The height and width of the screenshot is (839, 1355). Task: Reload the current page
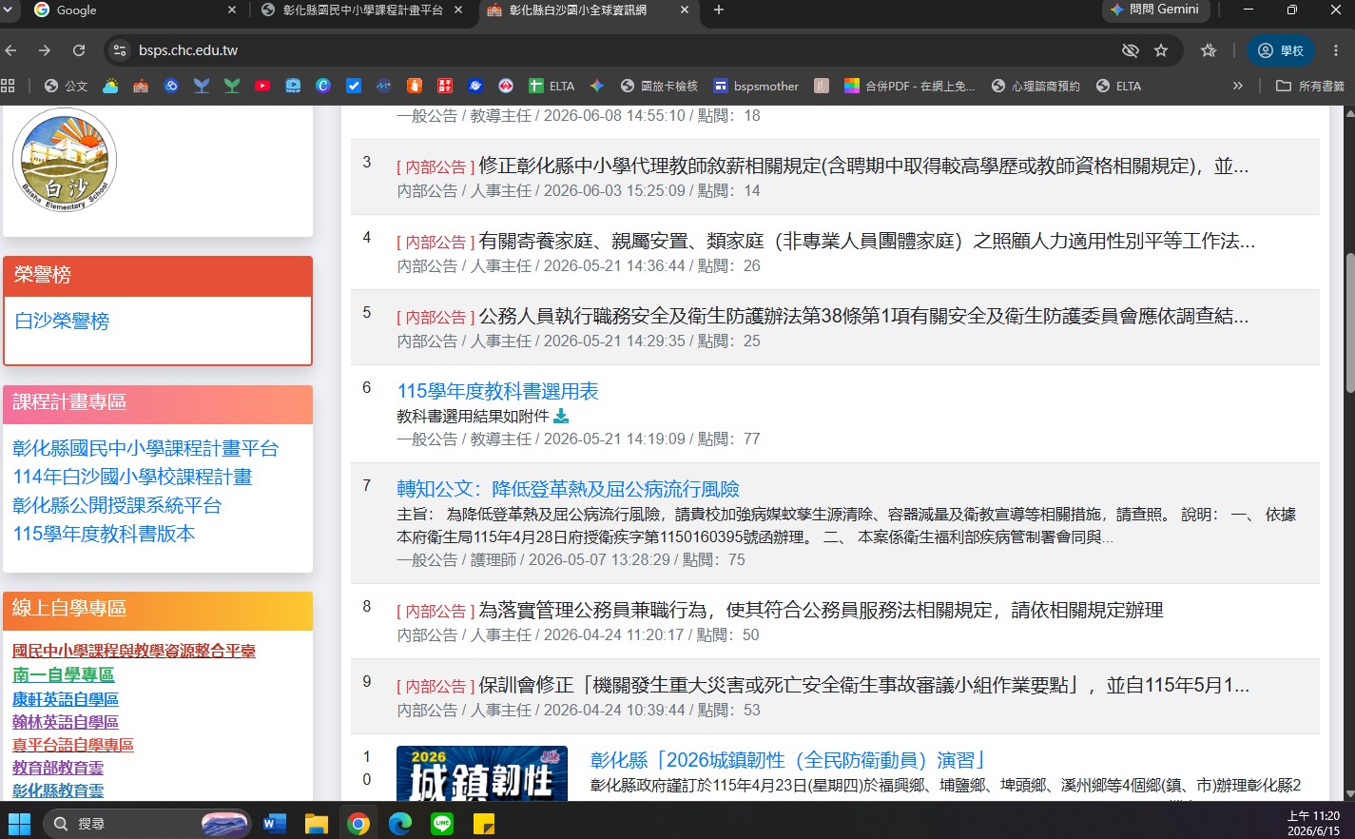click(x=79, y=50)
